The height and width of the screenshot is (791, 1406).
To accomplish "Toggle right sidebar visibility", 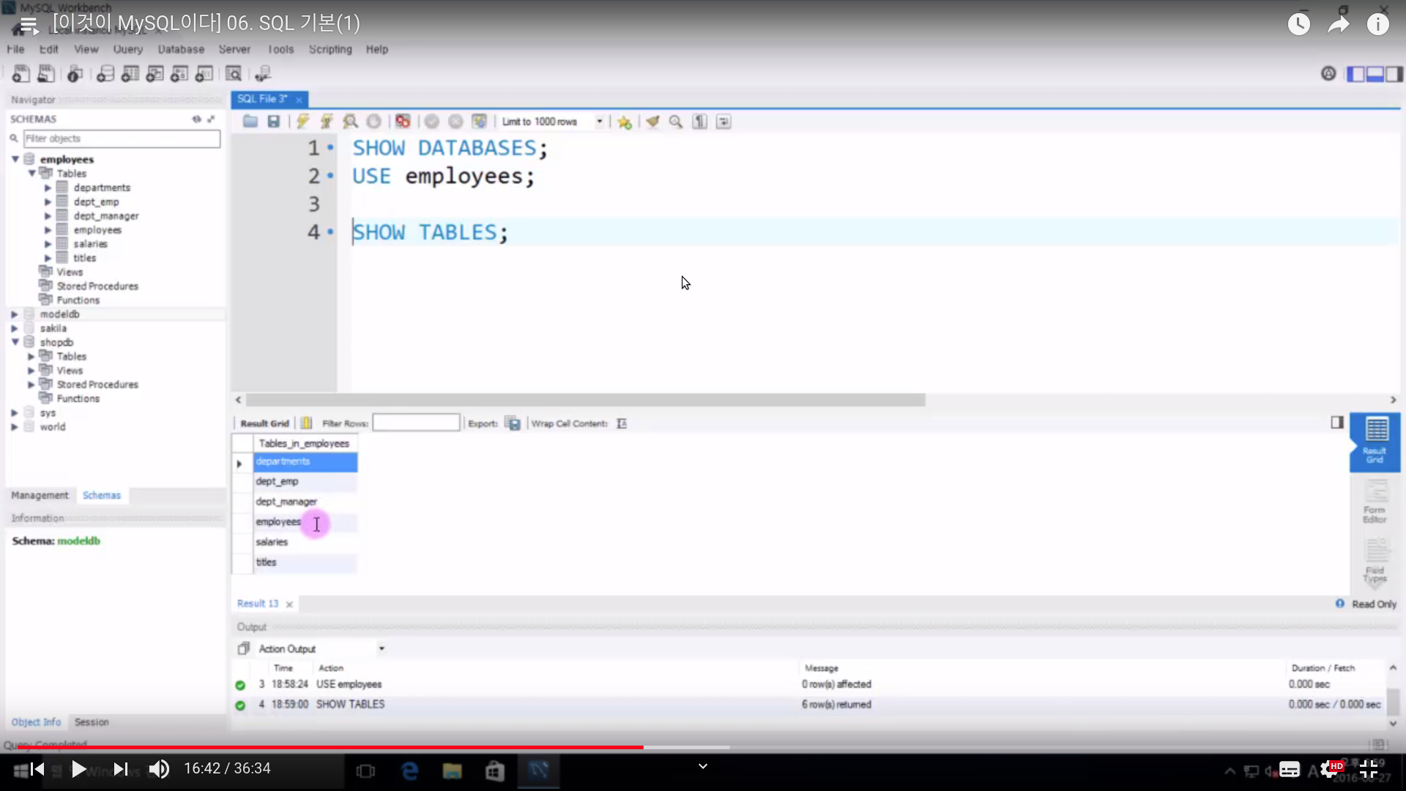I will tap(1394, 74).
